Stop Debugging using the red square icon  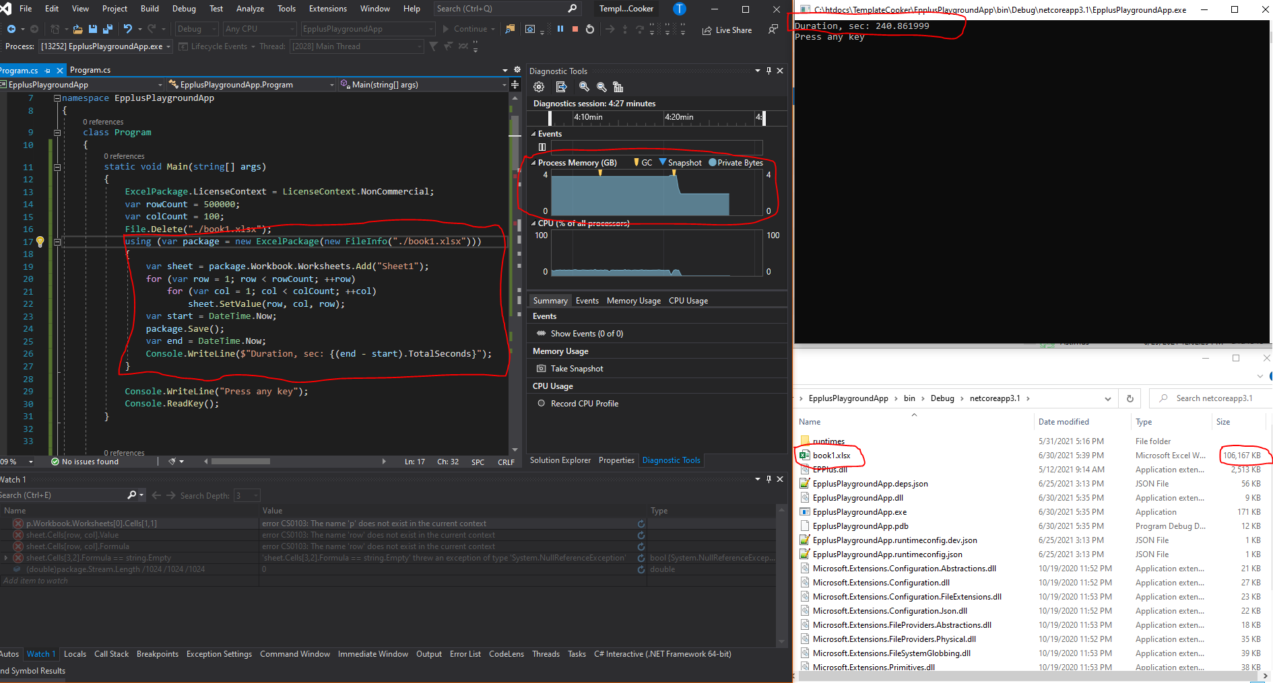point(574,29)
